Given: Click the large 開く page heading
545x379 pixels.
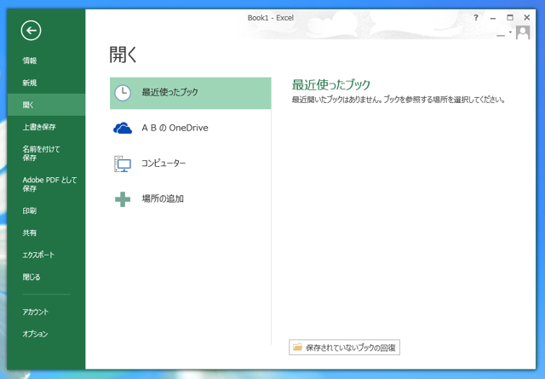Looking at the screenshot, I should (123, 55).
